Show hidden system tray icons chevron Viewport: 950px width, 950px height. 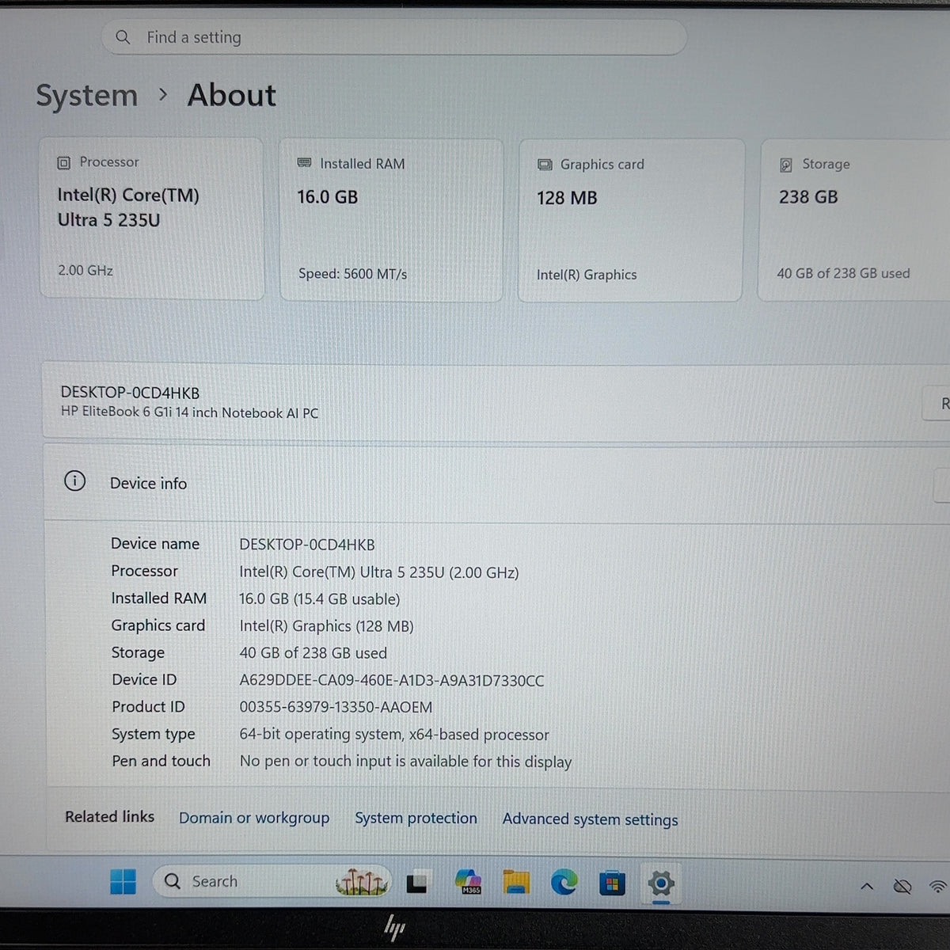(x=867, y=887)
